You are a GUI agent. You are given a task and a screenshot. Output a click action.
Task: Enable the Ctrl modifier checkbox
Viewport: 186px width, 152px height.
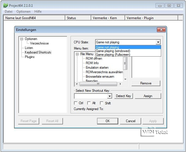coord(76,103)
